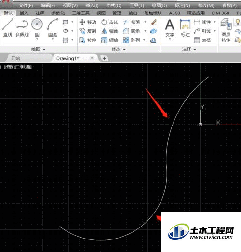The width and height of the screenshot is (241, 252).
Task: Select the Ellipse draw tool
Action: [x=66, y=31]
